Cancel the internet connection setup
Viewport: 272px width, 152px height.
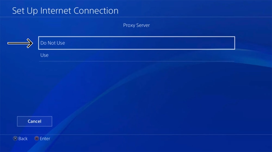click(35, 121)
